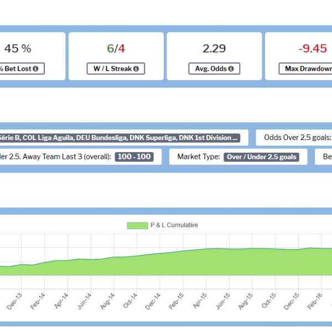Click the 100 - 100 range tag
The image size is (332, 332).
tap(134, 157)
